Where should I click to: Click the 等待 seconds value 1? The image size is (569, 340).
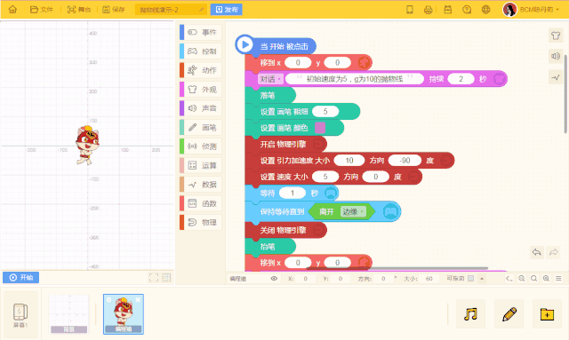click(293, 193)
